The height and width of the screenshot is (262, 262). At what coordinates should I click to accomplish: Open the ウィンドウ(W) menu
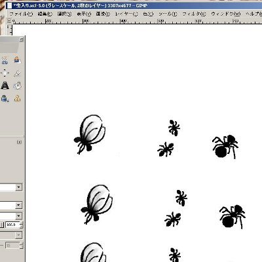[225, 14]
